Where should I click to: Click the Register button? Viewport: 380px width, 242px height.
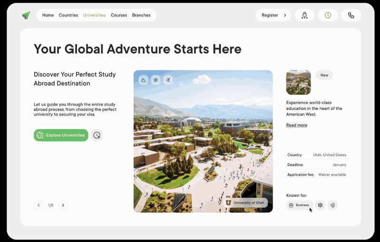click(x=273, y=15)
